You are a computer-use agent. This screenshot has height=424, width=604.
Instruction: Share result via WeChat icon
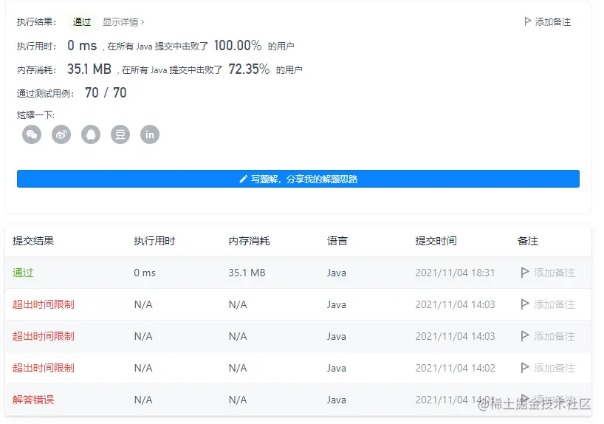32,134
